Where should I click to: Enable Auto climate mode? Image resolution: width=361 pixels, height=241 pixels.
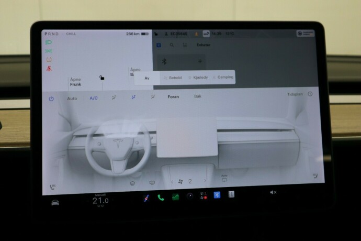72,98
